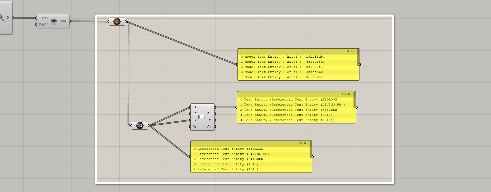Image resolution: width=491 pixels, height=192 pixels.
Task: Click the scrollbar of the Referenced Text Entity panel
Action: tap(311, 150)
